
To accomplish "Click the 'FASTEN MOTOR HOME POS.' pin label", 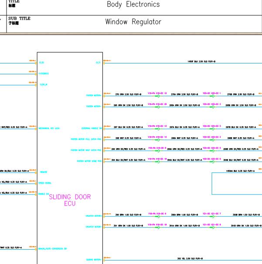I will [89, 161].
